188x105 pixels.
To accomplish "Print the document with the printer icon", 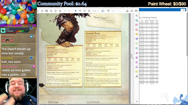I will [46, 11].
